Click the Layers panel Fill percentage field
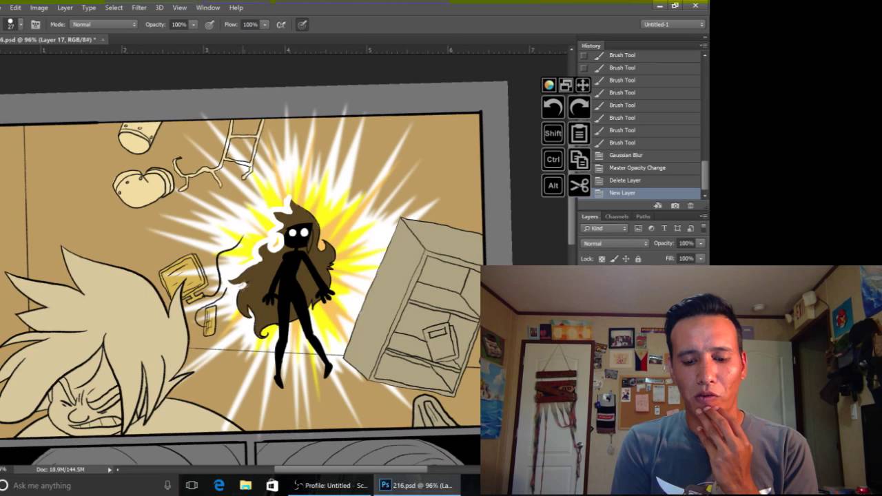This screenshot has width=882, height=496. click(686, 258)
